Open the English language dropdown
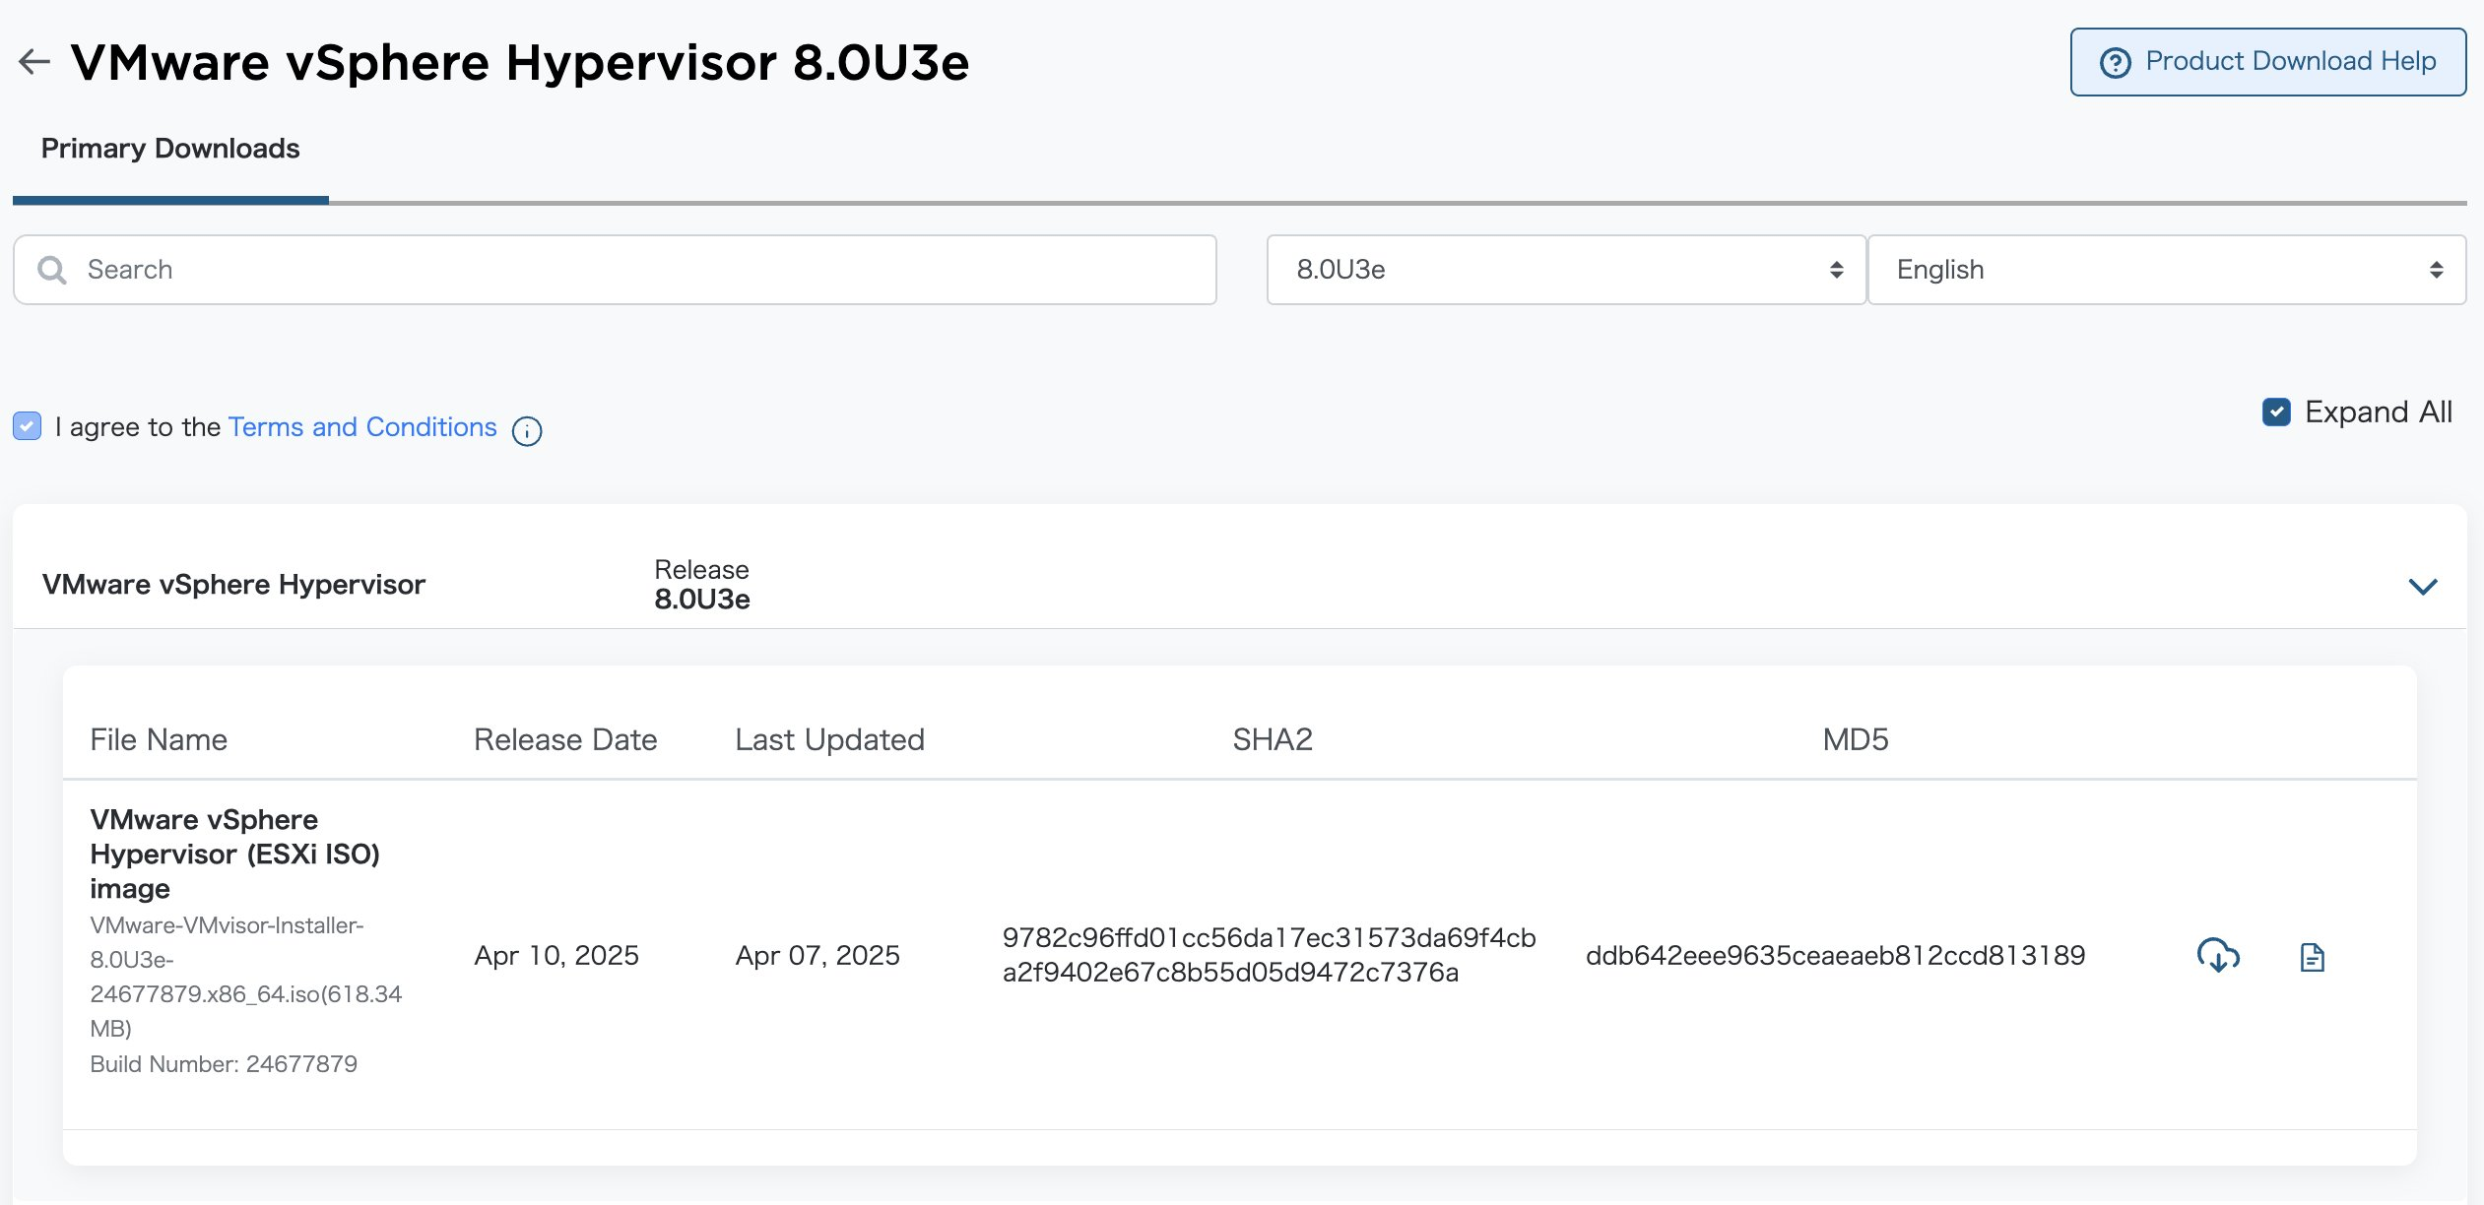Image resolution: width=2484 pixels, height=1205 pixels. point(2167,270)
